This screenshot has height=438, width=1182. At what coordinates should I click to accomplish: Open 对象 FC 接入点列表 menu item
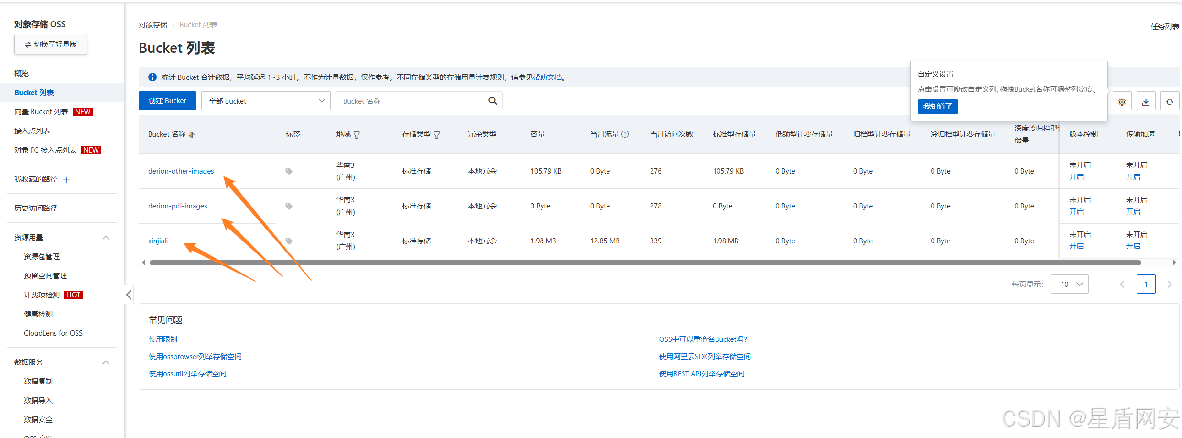click(x=45, y=150)
